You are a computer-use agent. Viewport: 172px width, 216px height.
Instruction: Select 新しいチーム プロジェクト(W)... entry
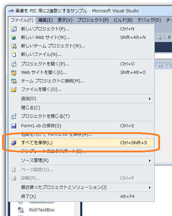point(81,46)
